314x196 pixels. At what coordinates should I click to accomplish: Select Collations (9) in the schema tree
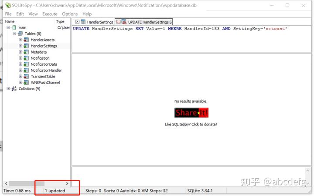pos(30,88)
